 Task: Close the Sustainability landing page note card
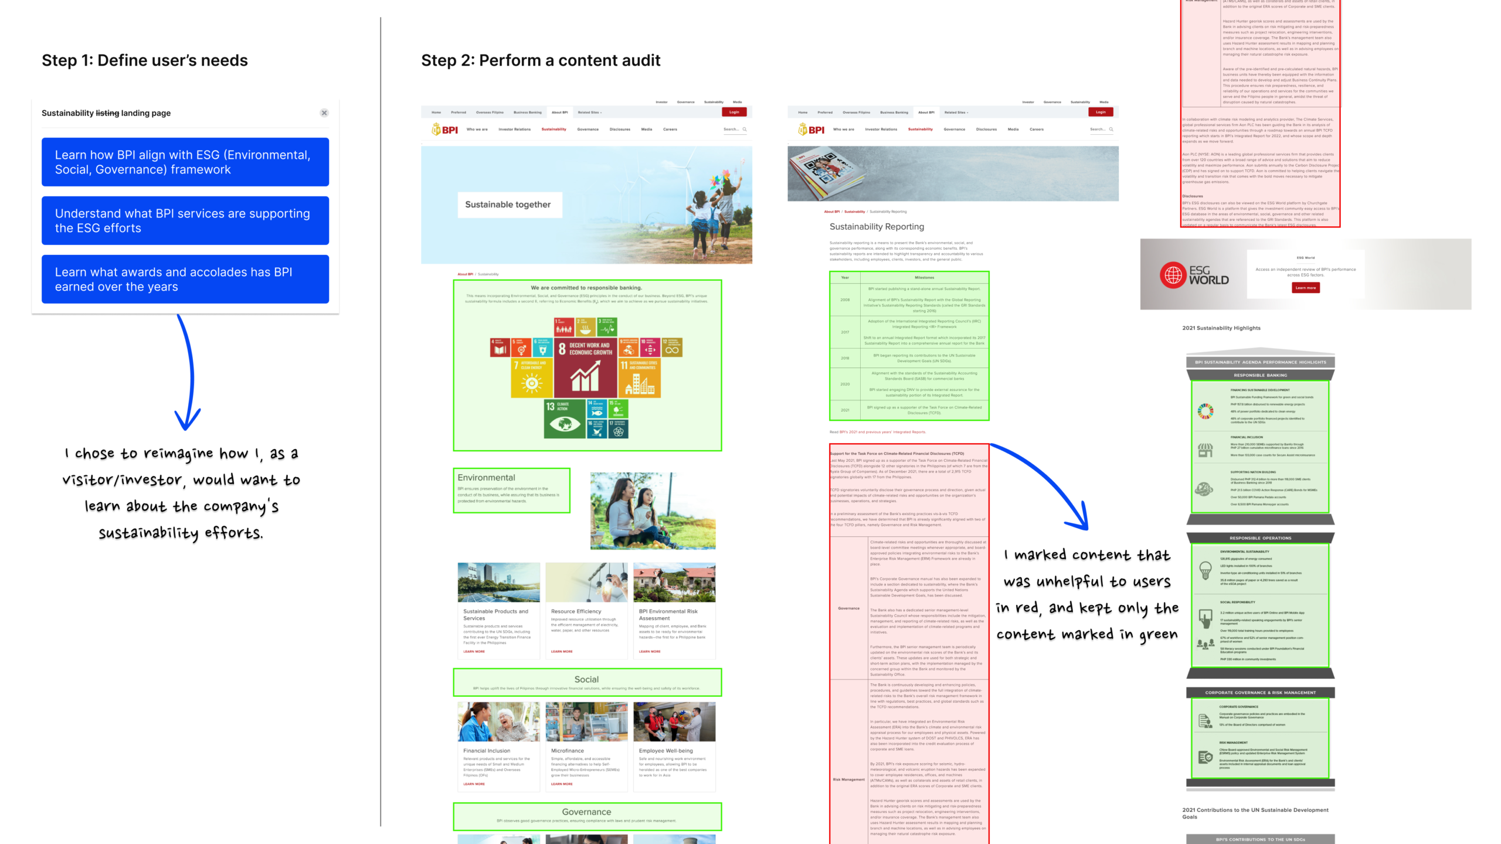click(324, 113)
